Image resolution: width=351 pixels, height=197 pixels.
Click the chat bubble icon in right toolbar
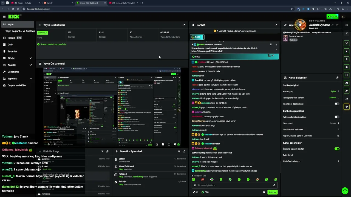tap(347, 67)
